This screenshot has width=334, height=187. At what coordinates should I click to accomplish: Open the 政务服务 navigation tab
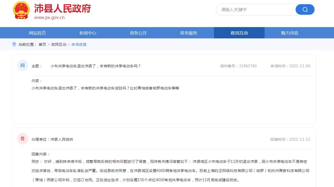pos(189,33)
